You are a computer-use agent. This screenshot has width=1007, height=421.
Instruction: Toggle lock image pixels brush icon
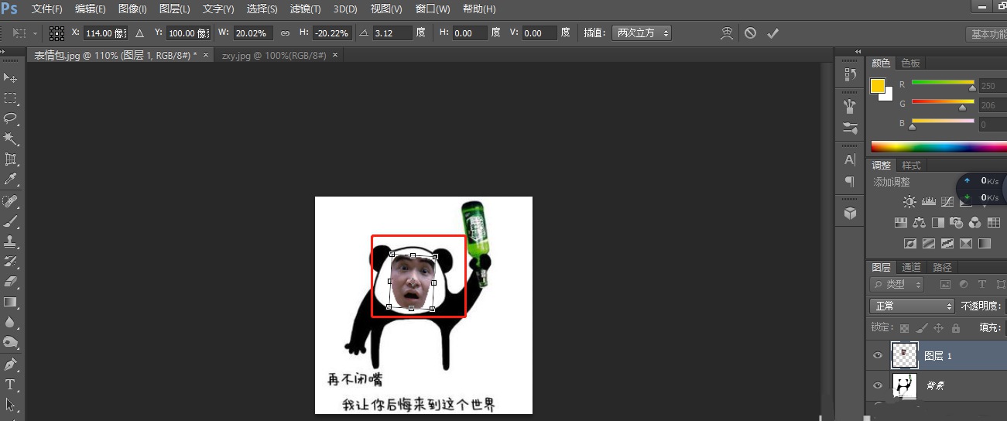click(x=920, y=327)
